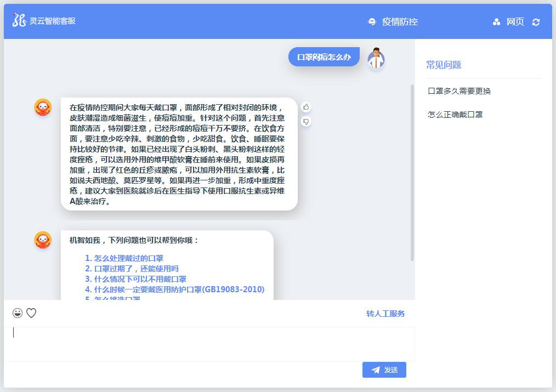Screen dimensions: 556x392
Task: Click the thumbs-up icon on the answer
Action: (x=306, y=107)
